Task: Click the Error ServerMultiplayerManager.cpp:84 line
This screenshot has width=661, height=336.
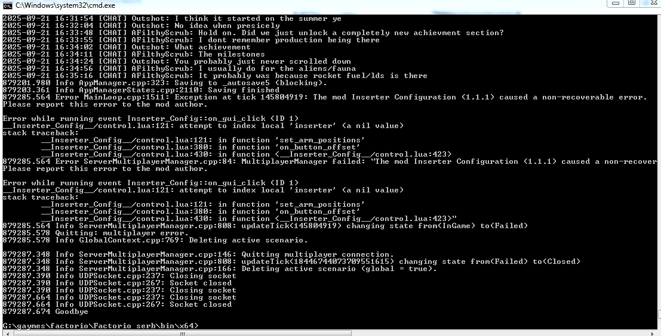Action: (x=330, y=161)
